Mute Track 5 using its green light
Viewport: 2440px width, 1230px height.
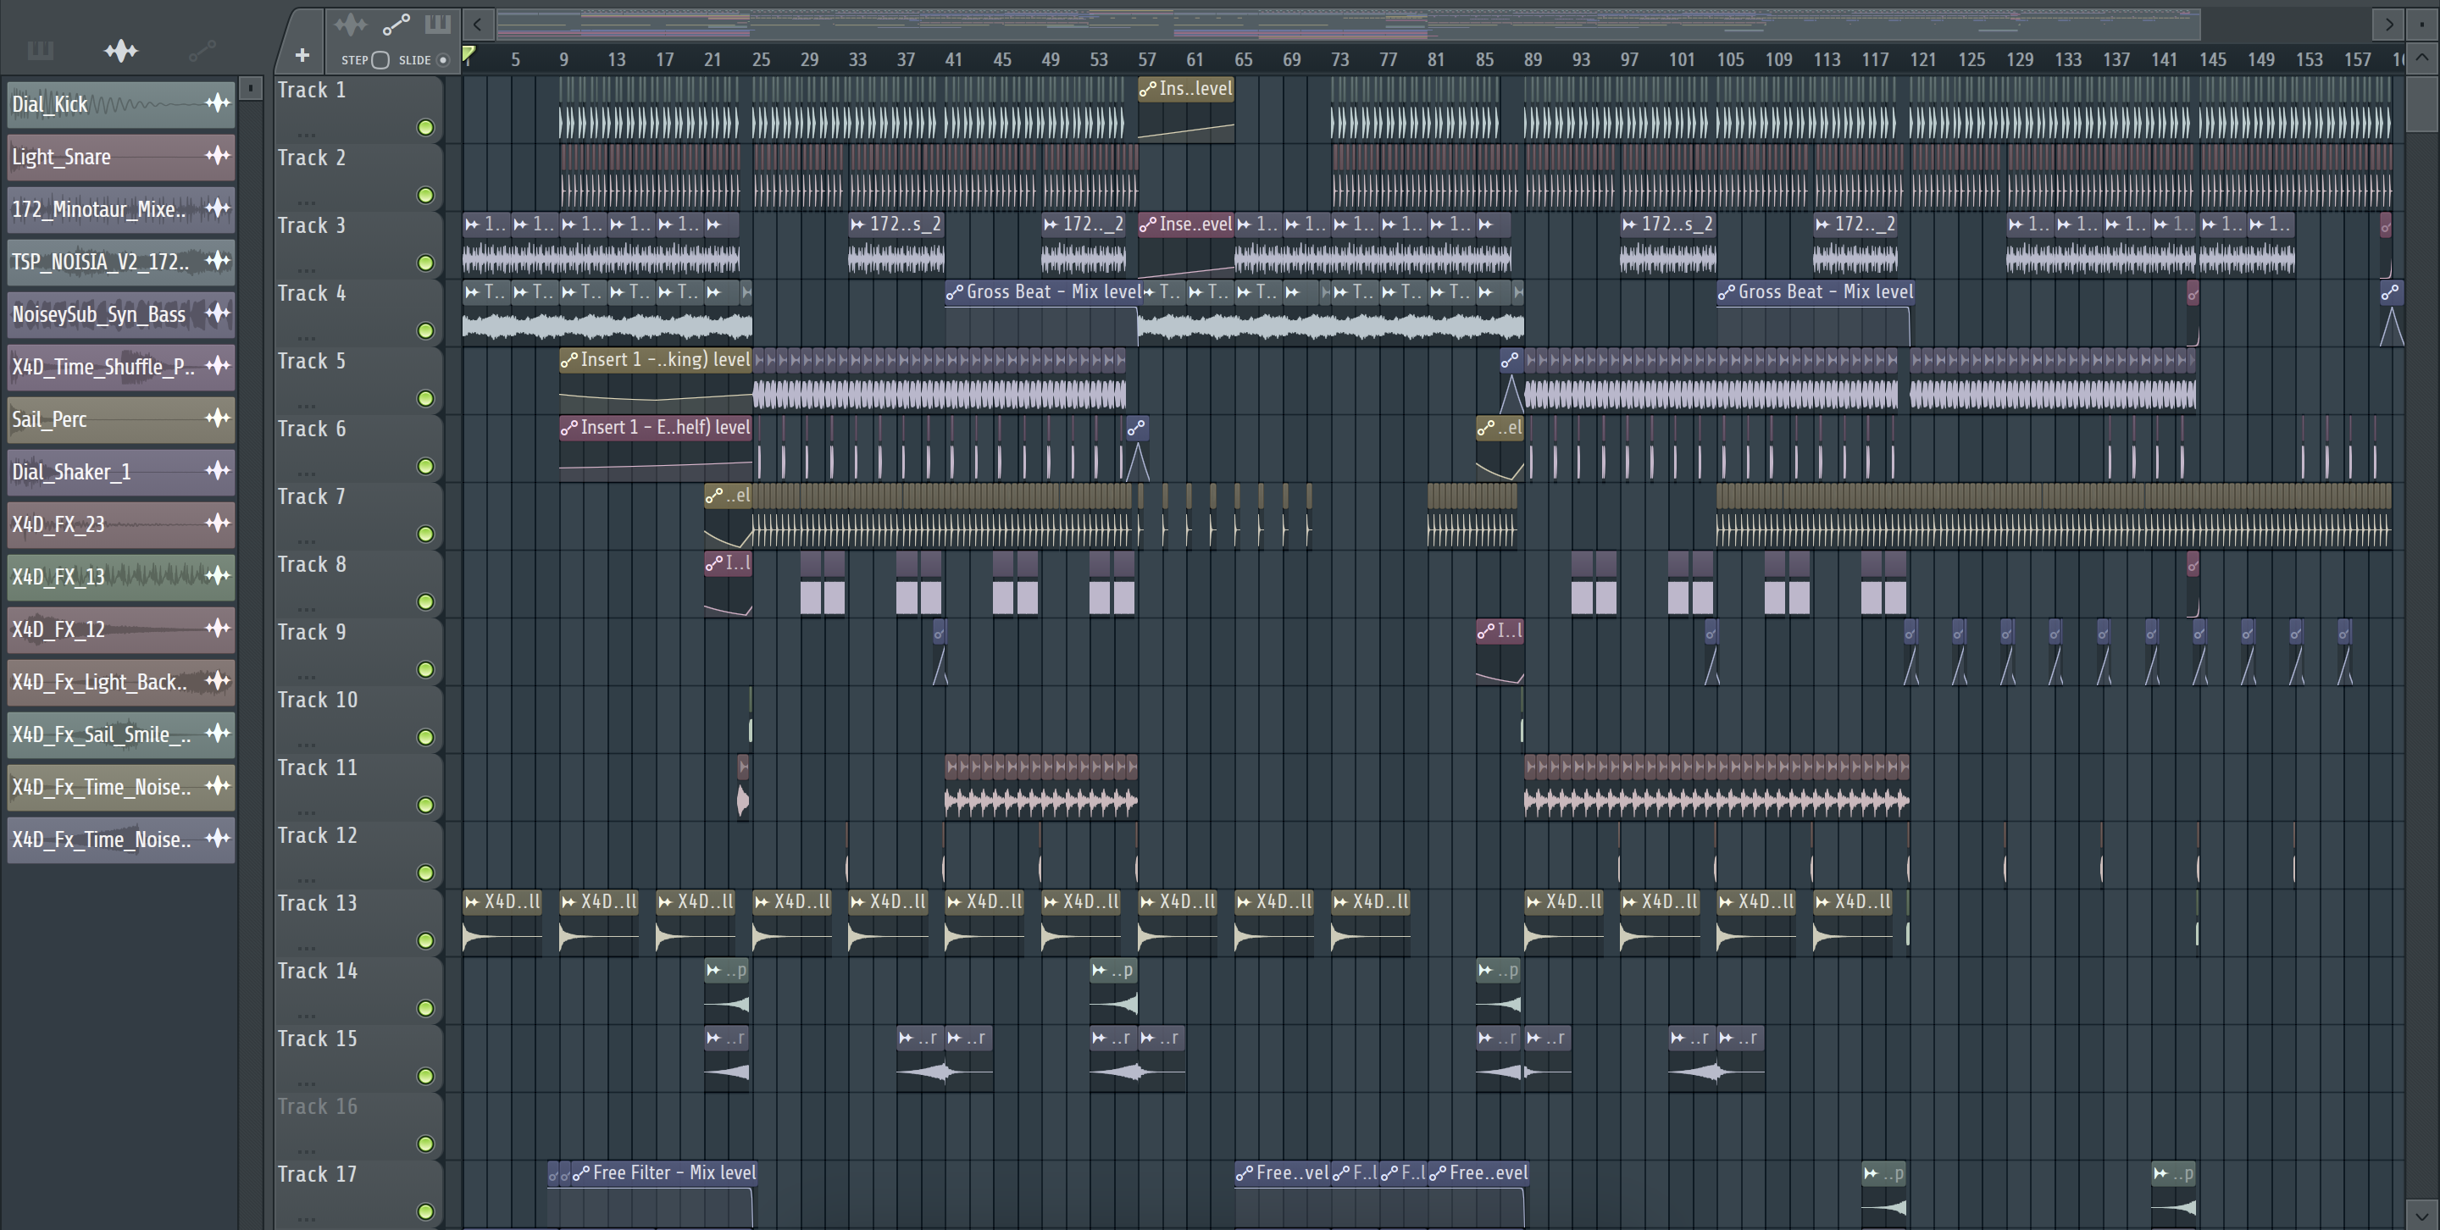tap(425, 399)
